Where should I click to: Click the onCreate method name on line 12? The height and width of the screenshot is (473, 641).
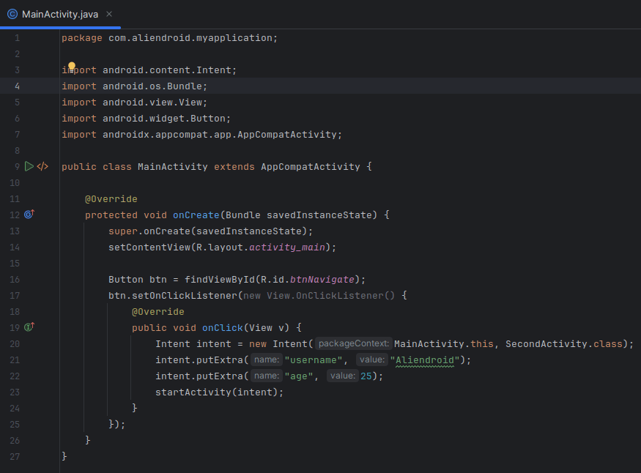[x=196, y=215]
